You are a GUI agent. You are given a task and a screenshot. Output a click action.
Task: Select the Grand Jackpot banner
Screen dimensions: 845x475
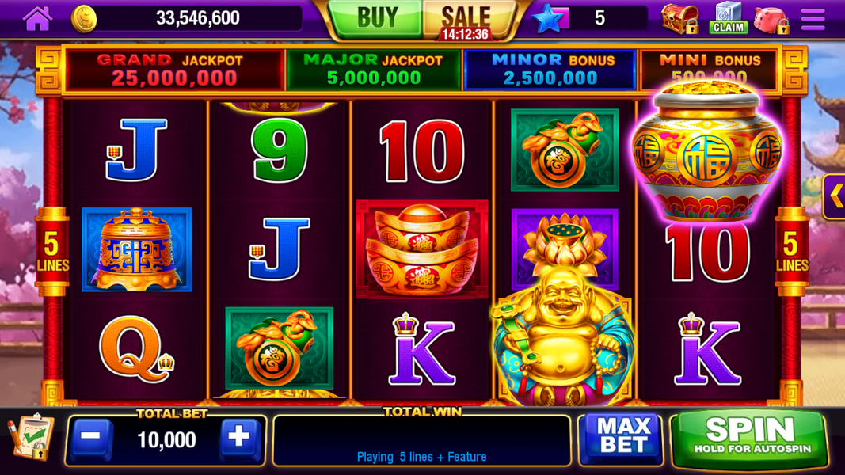pos(174,70)
